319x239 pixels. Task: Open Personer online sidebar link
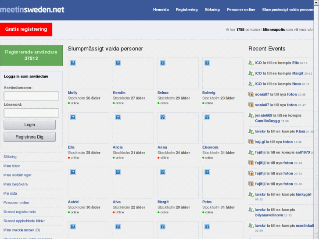16,203
